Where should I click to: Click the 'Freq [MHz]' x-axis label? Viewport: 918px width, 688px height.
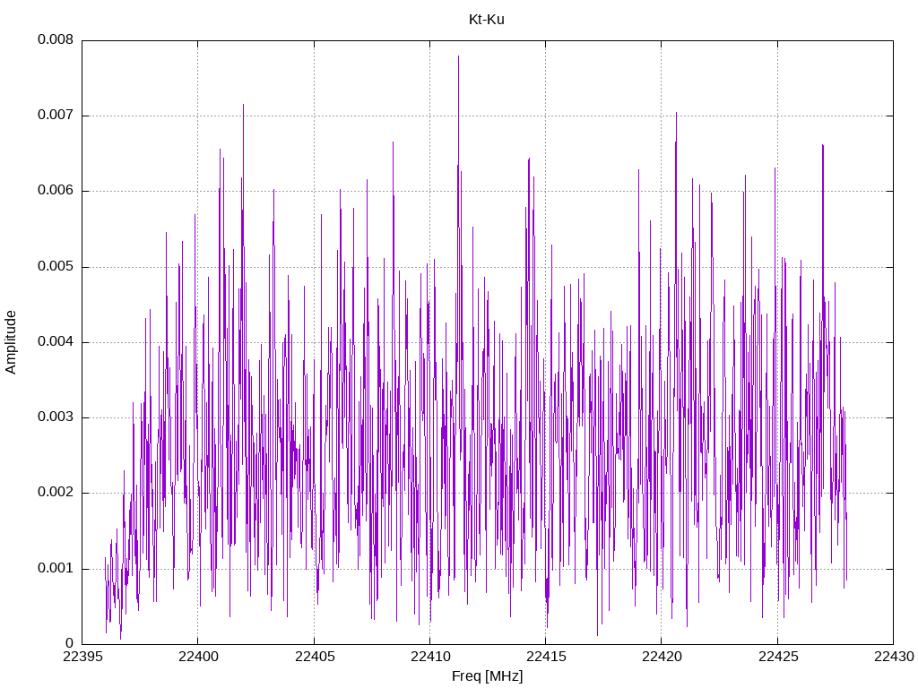click(487, 676)
